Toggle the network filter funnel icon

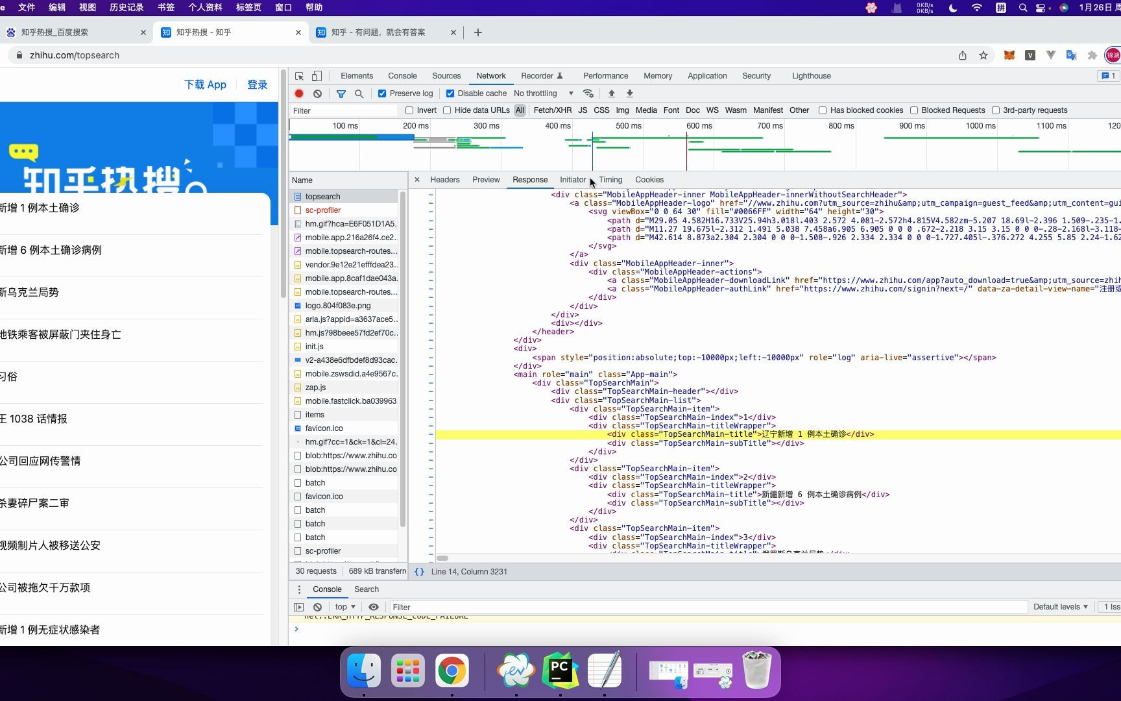point(341,93)
